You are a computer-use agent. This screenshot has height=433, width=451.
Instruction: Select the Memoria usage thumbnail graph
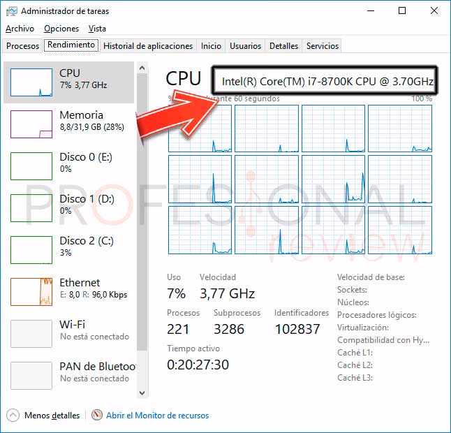31,124
